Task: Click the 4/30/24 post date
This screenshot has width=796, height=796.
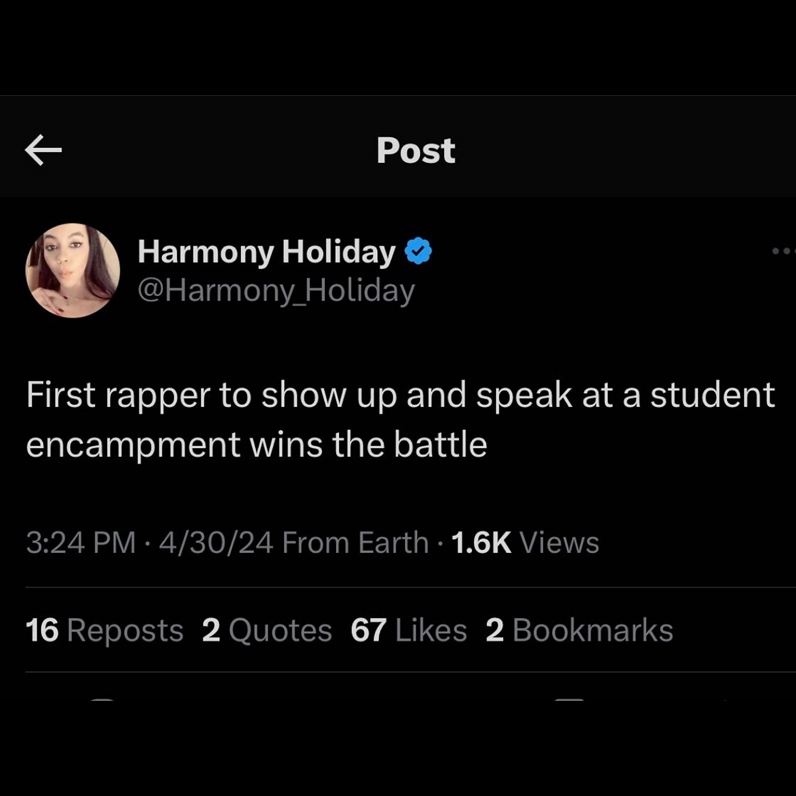Action: click(216, 542)
